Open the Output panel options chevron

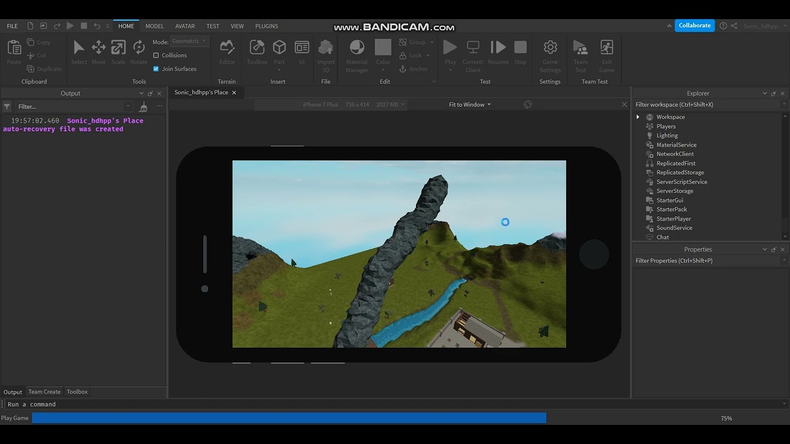[x=141, y=94]
